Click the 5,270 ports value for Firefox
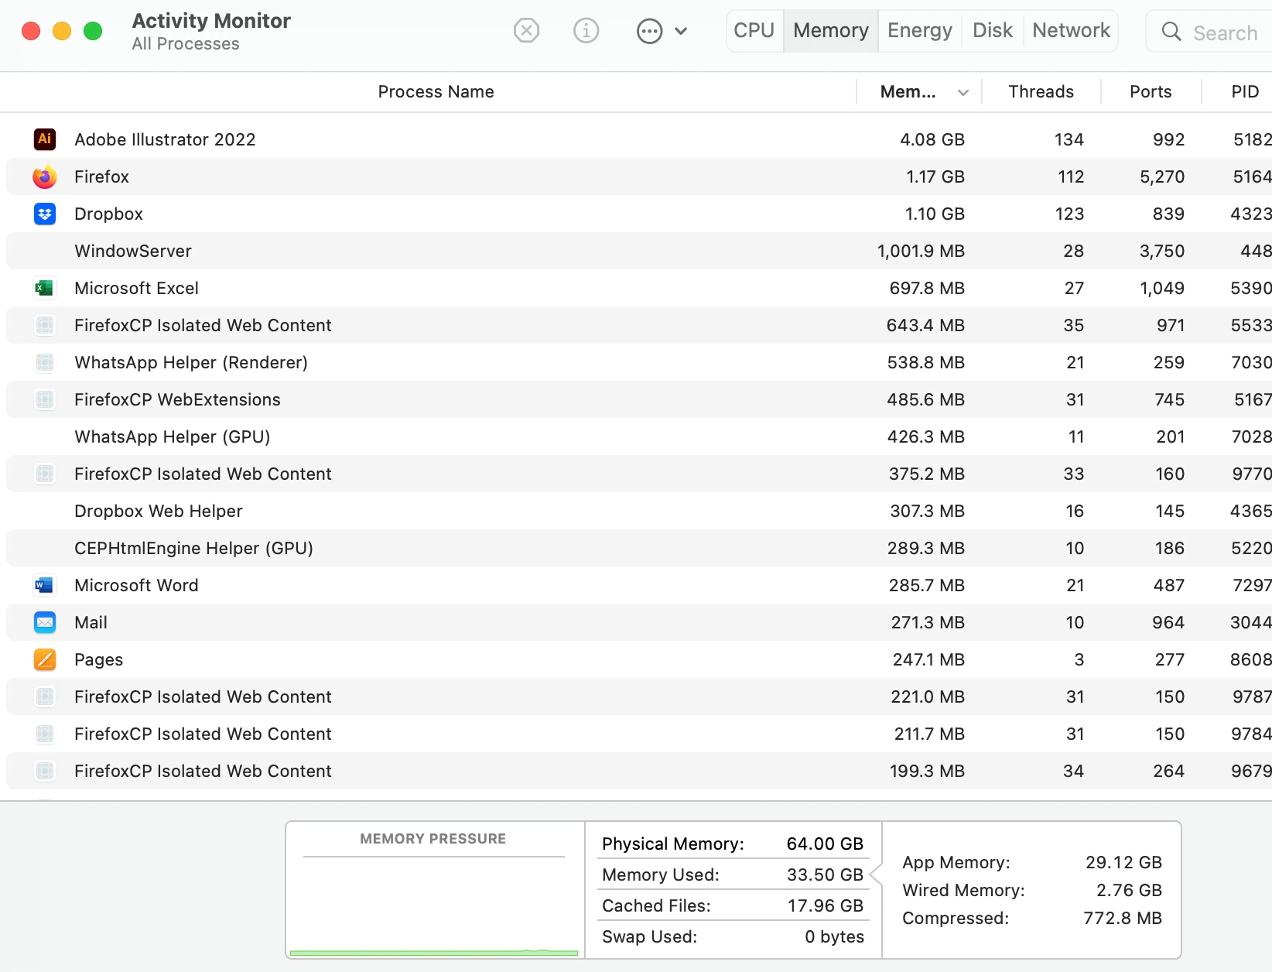 click(1162, 176)
